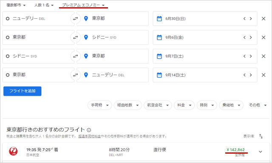Open the プレミアム エコノミー class dropdown
Screen dimensions: 272x163
point(83,5)
